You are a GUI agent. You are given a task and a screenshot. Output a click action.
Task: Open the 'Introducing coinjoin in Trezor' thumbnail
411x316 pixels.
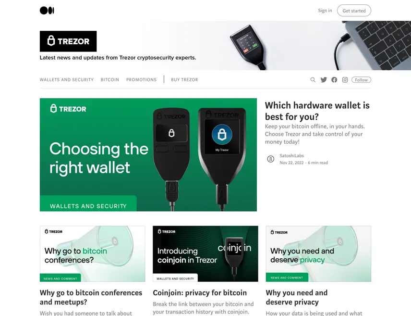tap(205, 254)
